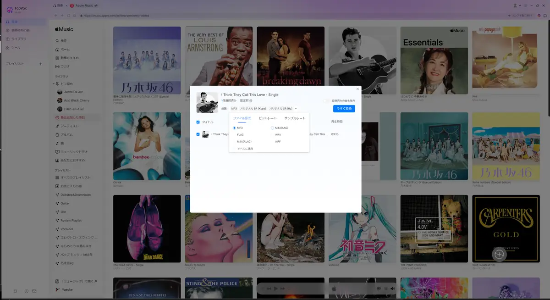The width and height of the screenshot is (550, 300).
Task: Click the dialog's album art thumbnail
Action: click(207, 102)
